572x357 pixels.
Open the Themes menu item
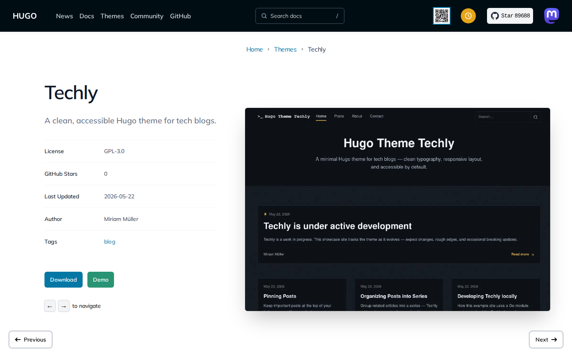tap(112, 16)
